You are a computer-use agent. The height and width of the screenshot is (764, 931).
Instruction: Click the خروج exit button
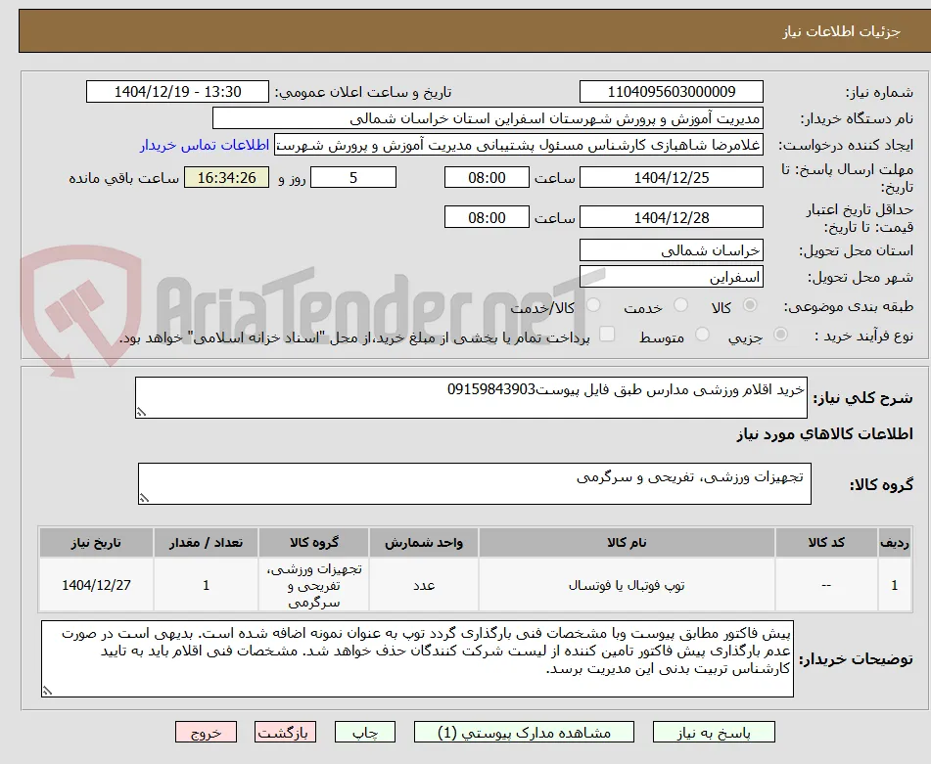click(x=206, y=732)
